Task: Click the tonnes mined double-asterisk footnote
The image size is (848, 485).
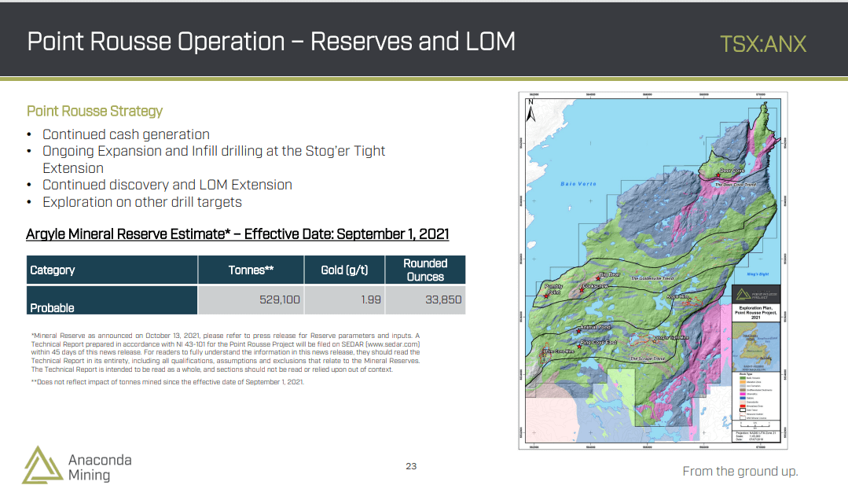Action: [167, 382]
